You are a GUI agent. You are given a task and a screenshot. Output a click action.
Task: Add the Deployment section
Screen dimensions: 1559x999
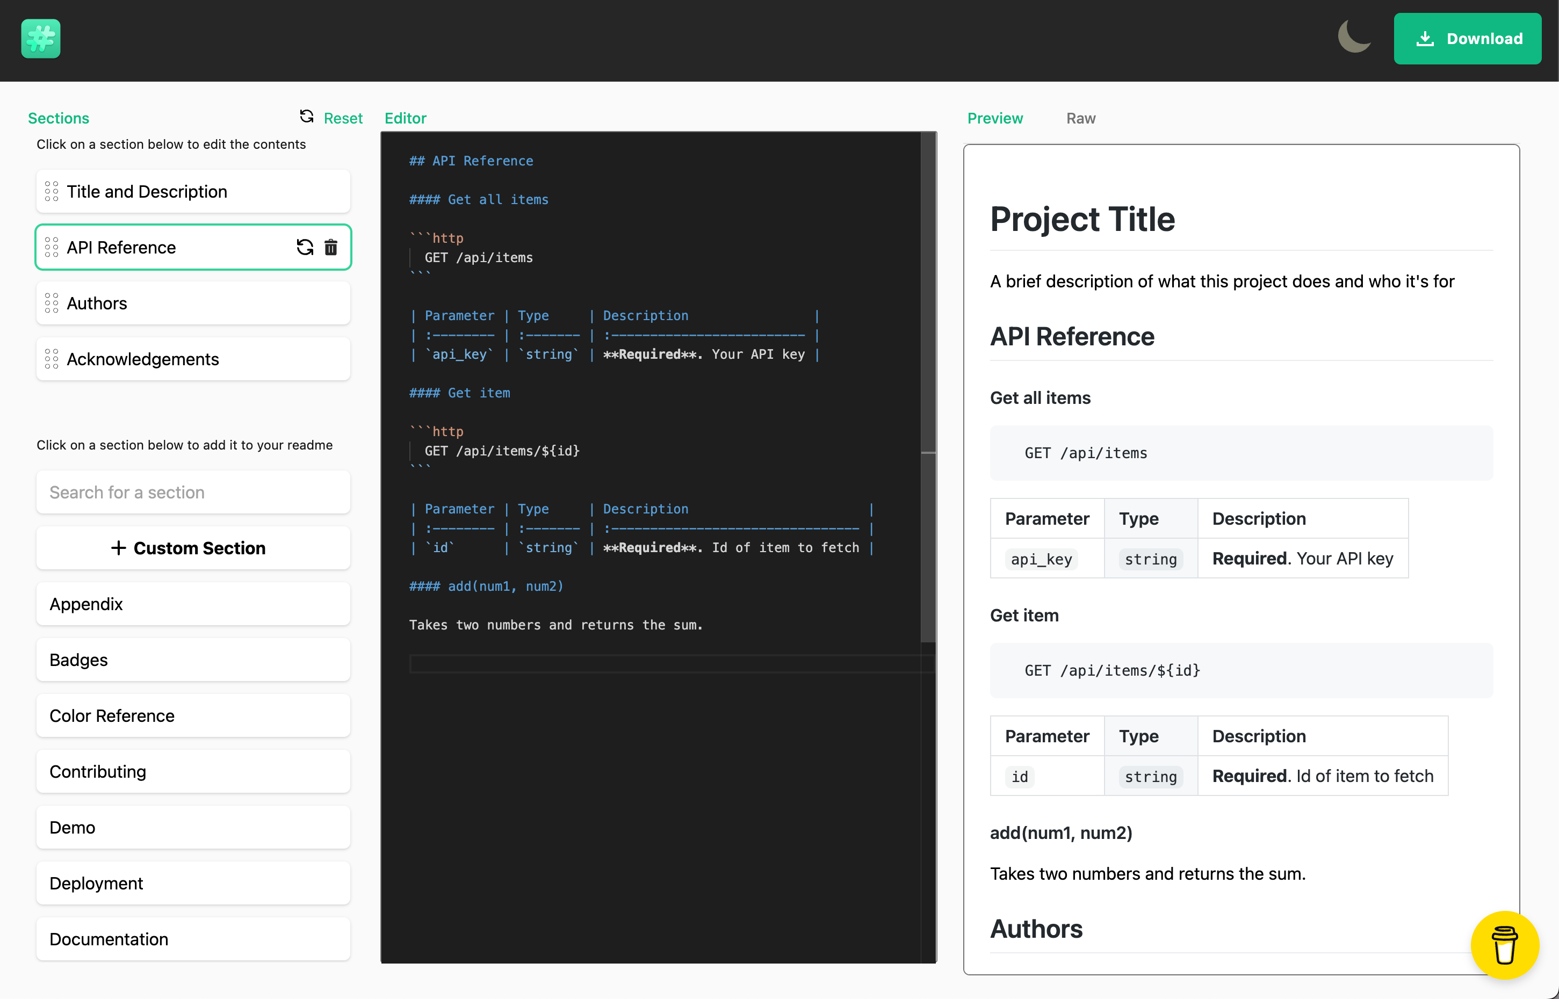click(x=193, y=883)
